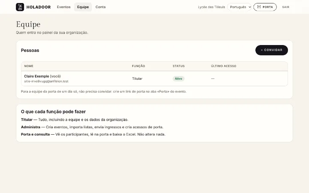This screenshot has height=193, width=309.
Task: Sign out with the SAIR link
Action: [x=285, y=7]
